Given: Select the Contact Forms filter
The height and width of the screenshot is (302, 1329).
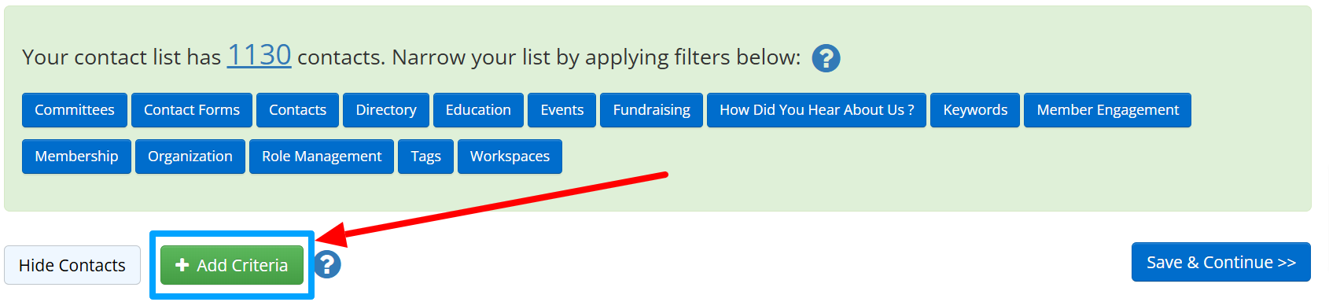Looking at the screenshot, I should tap(192, 110).
